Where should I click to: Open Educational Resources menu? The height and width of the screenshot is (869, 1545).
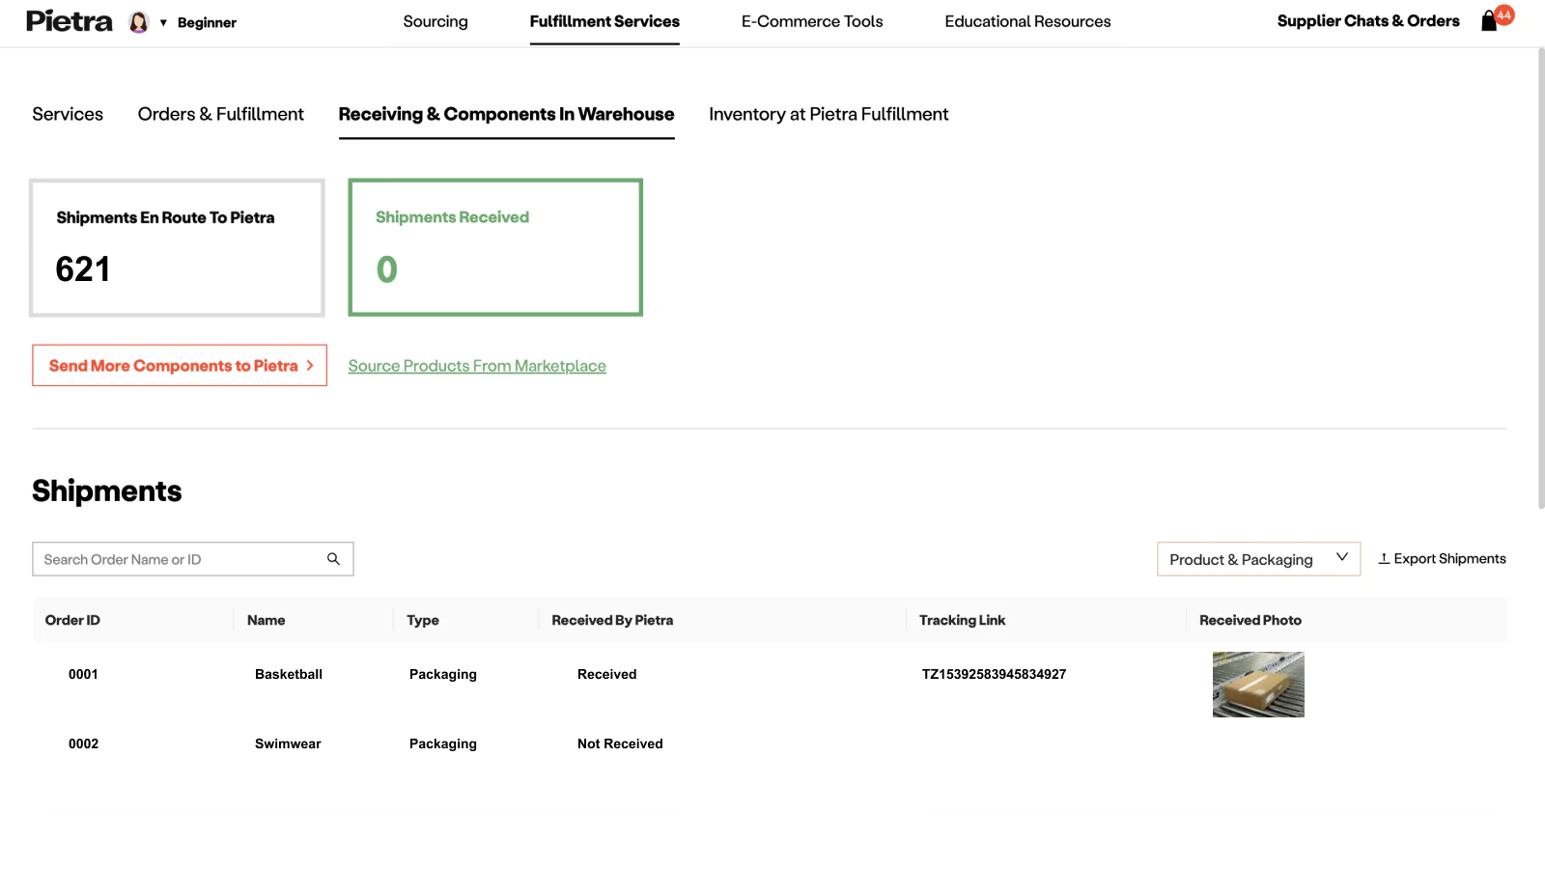click(1027, 21)
